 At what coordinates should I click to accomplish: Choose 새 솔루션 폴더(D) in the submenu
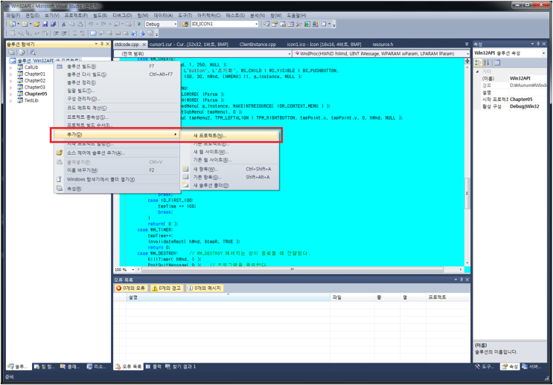pyautogui.click(x=229, y=185)
